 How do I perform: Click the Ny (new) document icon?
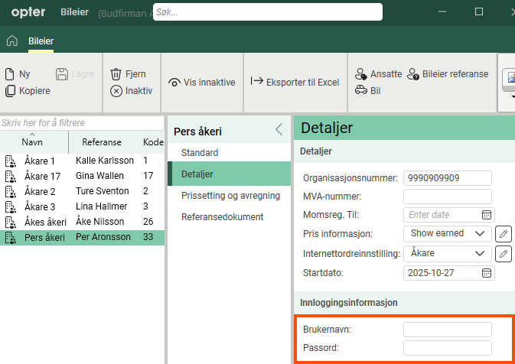[10, 74]
